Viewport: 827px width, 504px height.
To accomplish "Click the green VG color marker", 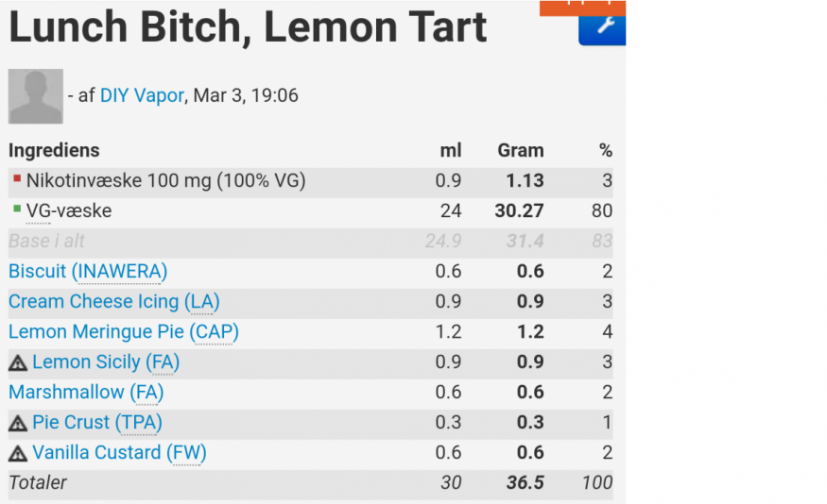I will pyautogui.click(x=16, y=208).
